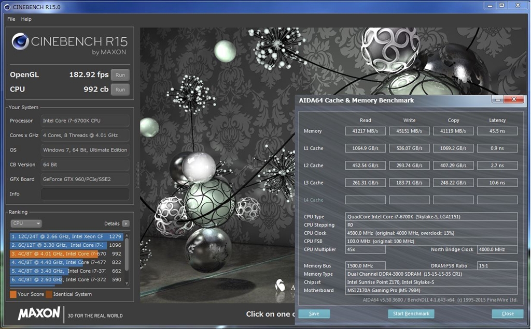Image resolution: width=531 pixels, height=329 pixels.
Task: Open the File menu
Action: 11,19
